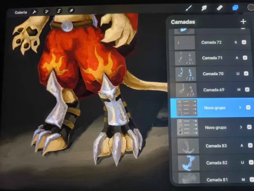The image size is (254, 191).
Task: Select layer name Camada 71
Action: (x=212, y=58)
